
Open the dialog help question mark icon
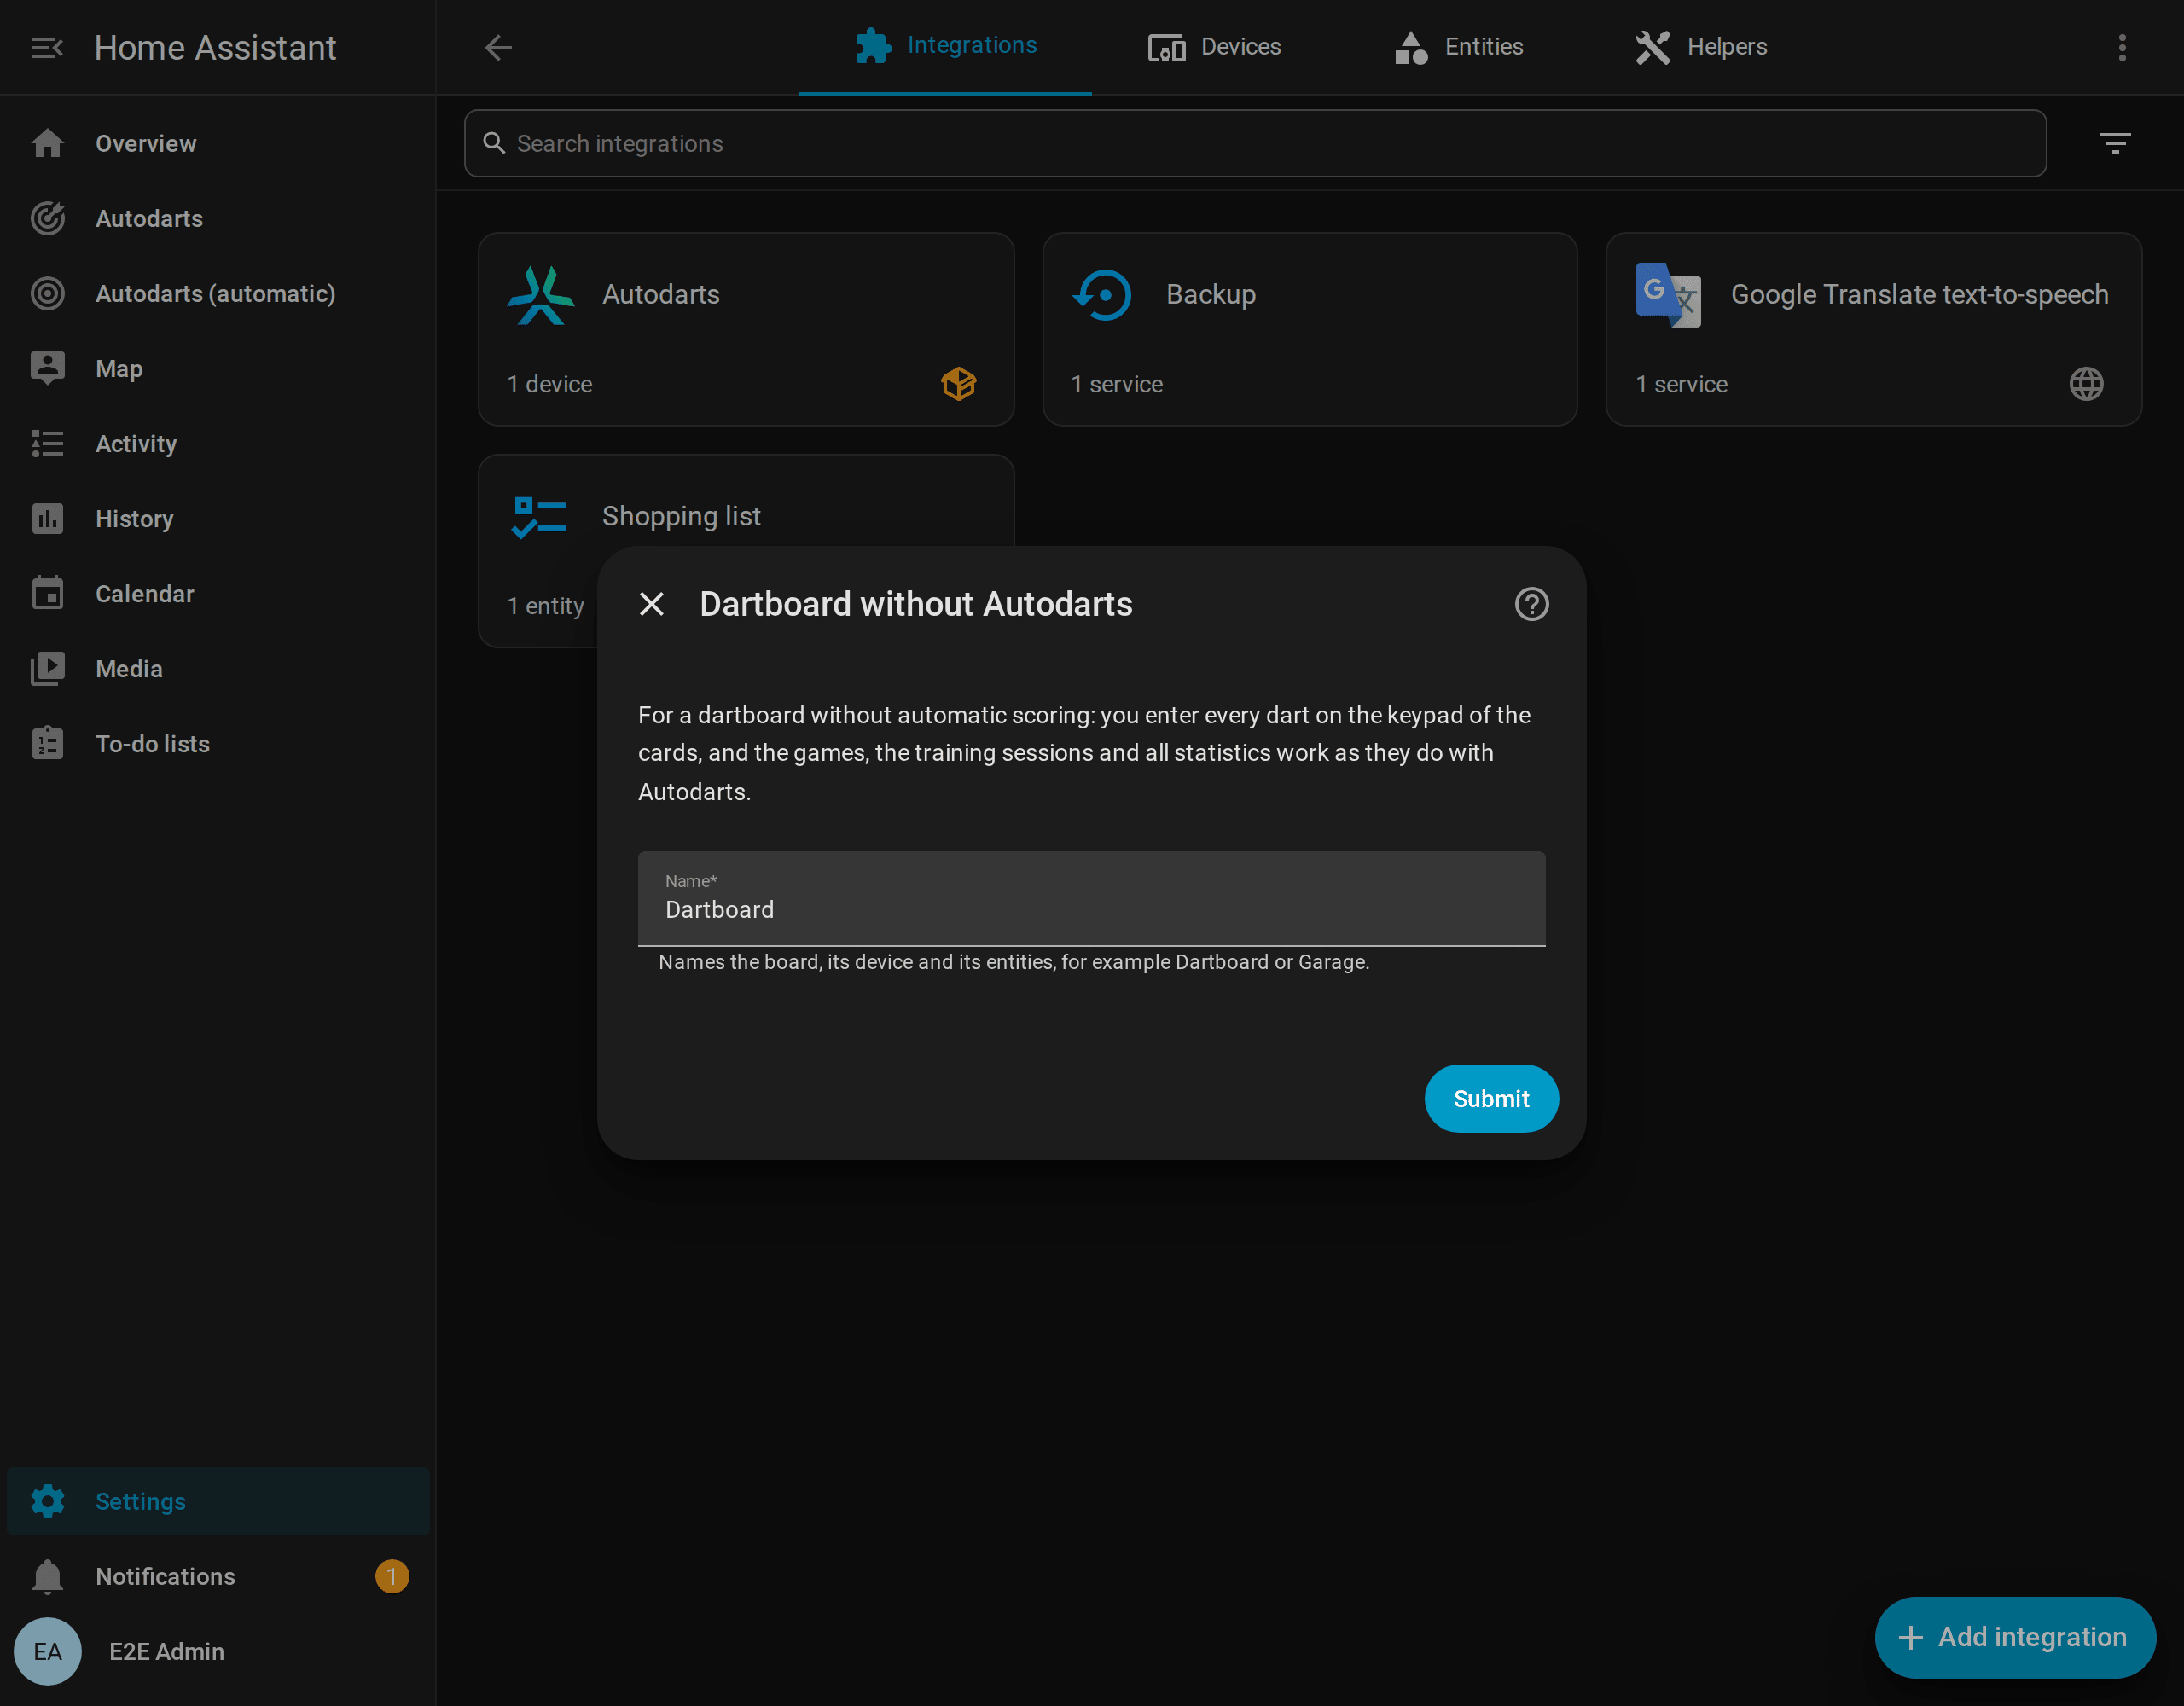(x=1531, y=604)
